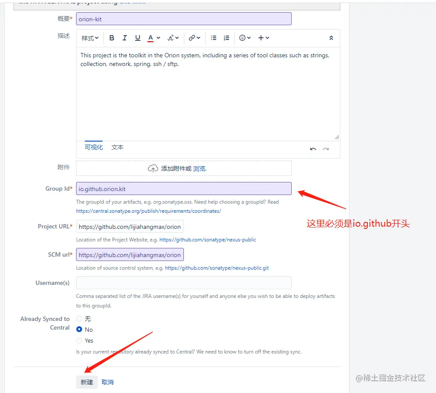Screen dimensions: 436x393
Task: Collapse the editor toolbar with double chevron
Action: [331, 38]
